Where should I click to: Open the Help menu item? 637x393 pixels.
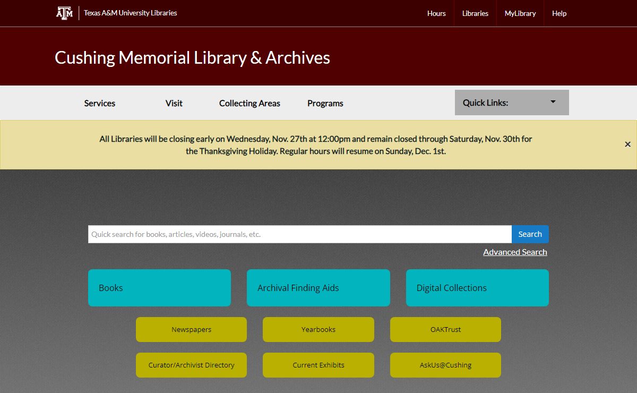click(x=559, y=13)
